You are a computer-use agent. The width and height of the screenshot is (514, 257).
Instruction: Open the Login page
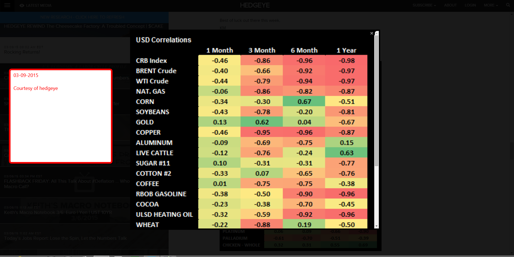pos(470,5)
